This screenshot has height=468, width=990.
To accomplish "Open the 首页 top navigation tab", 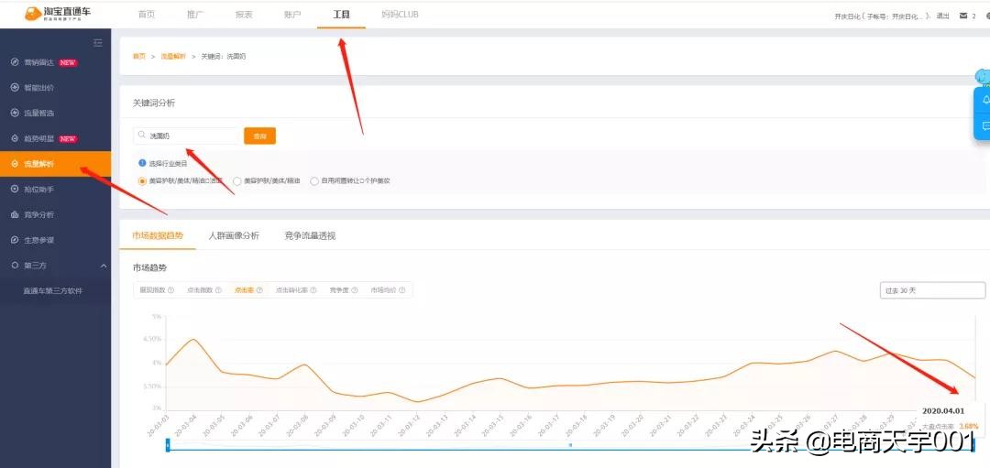I will point(147,15).
